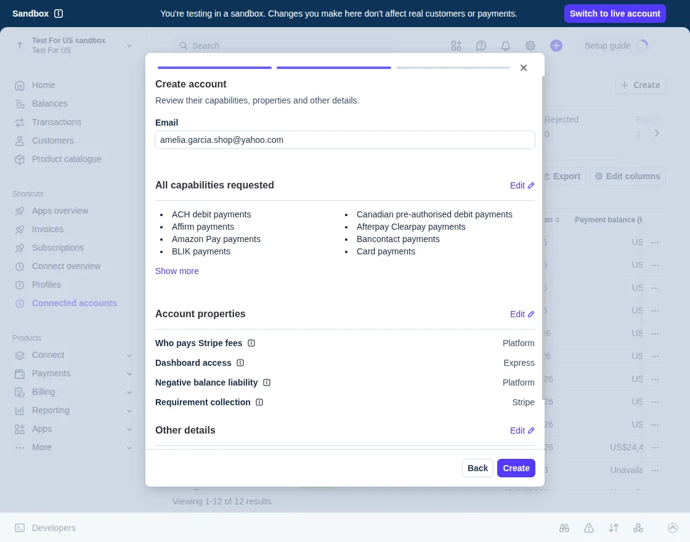Screen dimensions: 690x542
Task: Click the info icon next to Who pays Stripe fees
Action: click(251, 343)
